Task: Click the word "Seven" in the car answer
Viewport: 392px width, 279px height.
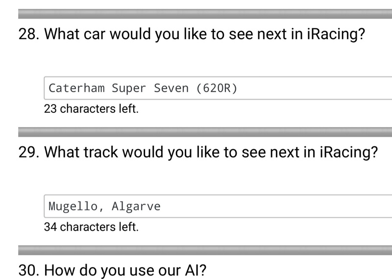Action: click(171, 88)
